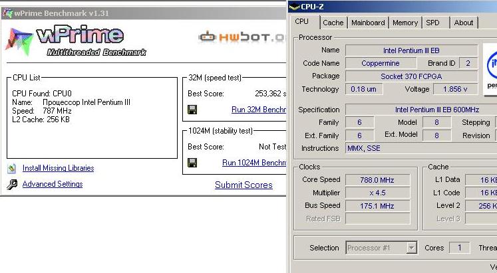Screen dimensions: 497x273
Task: Click the Voltage value 1.856 v
Action: (x=455, y=89)
